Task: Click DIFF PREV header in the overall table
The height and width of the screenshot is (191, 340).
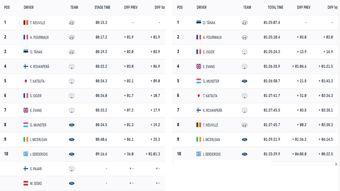Action: pos(303,7)
